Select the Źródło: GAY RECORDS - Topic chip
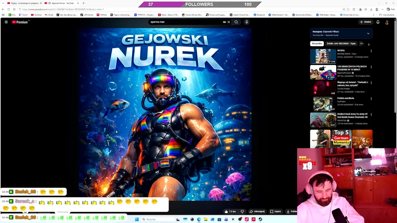 click(x=341, y=44)
